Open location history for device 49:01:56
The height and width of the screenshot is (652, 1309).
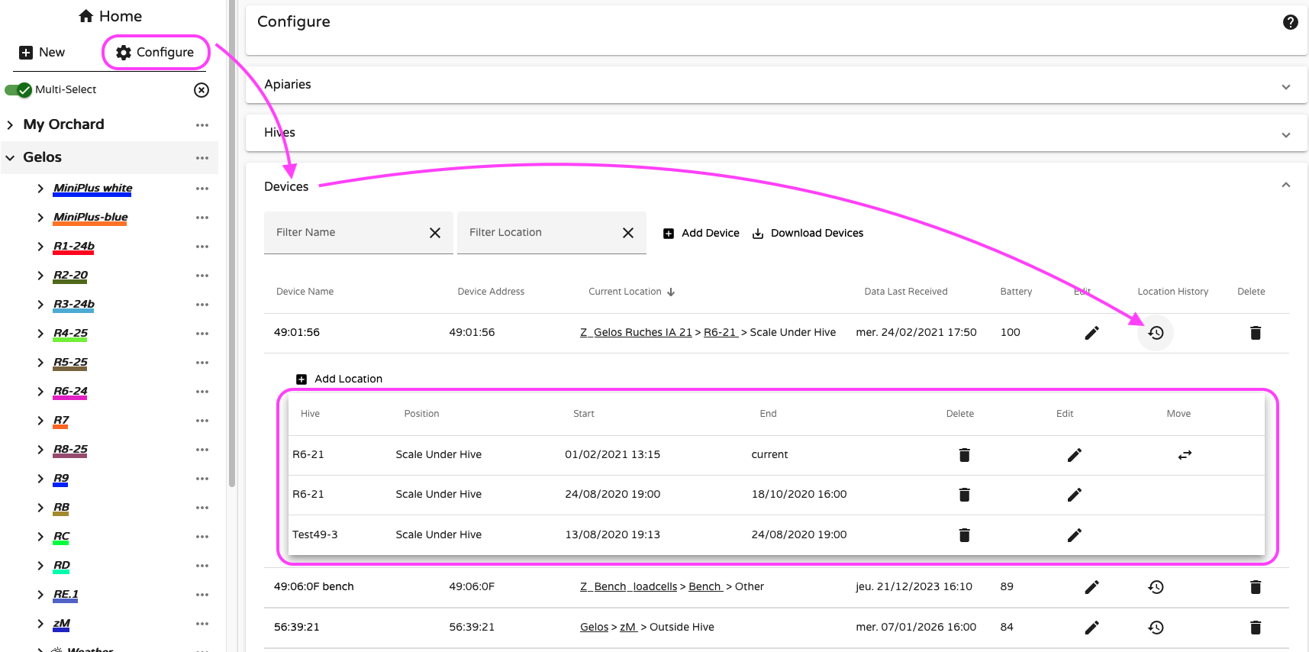pos(1156,333)
